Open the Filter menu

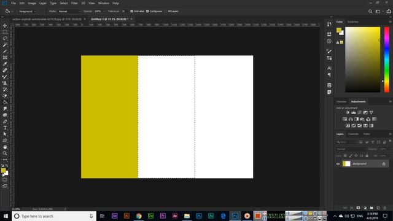point(74,3)
